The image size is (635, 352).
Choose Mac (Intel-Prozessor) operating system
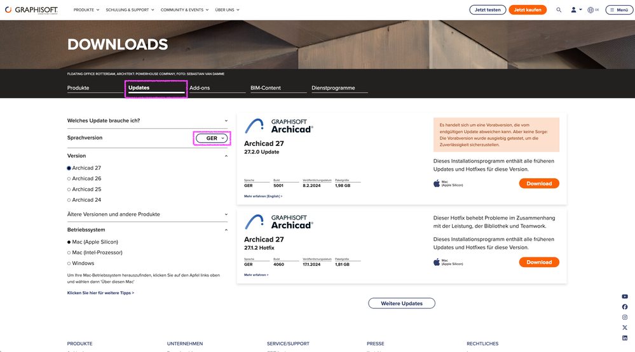(69, 252)
